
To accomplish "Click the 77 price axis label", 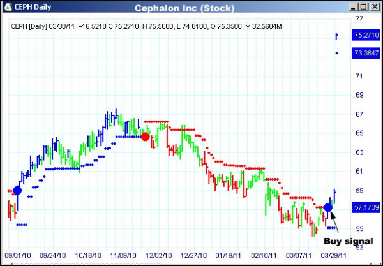I will (359, 19).
